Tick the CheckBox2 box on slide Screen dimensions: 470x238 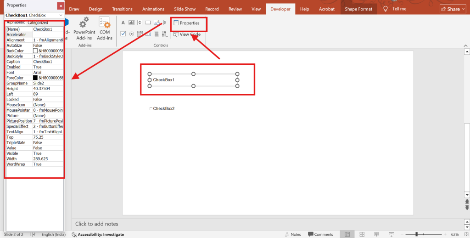pos(151,109)
